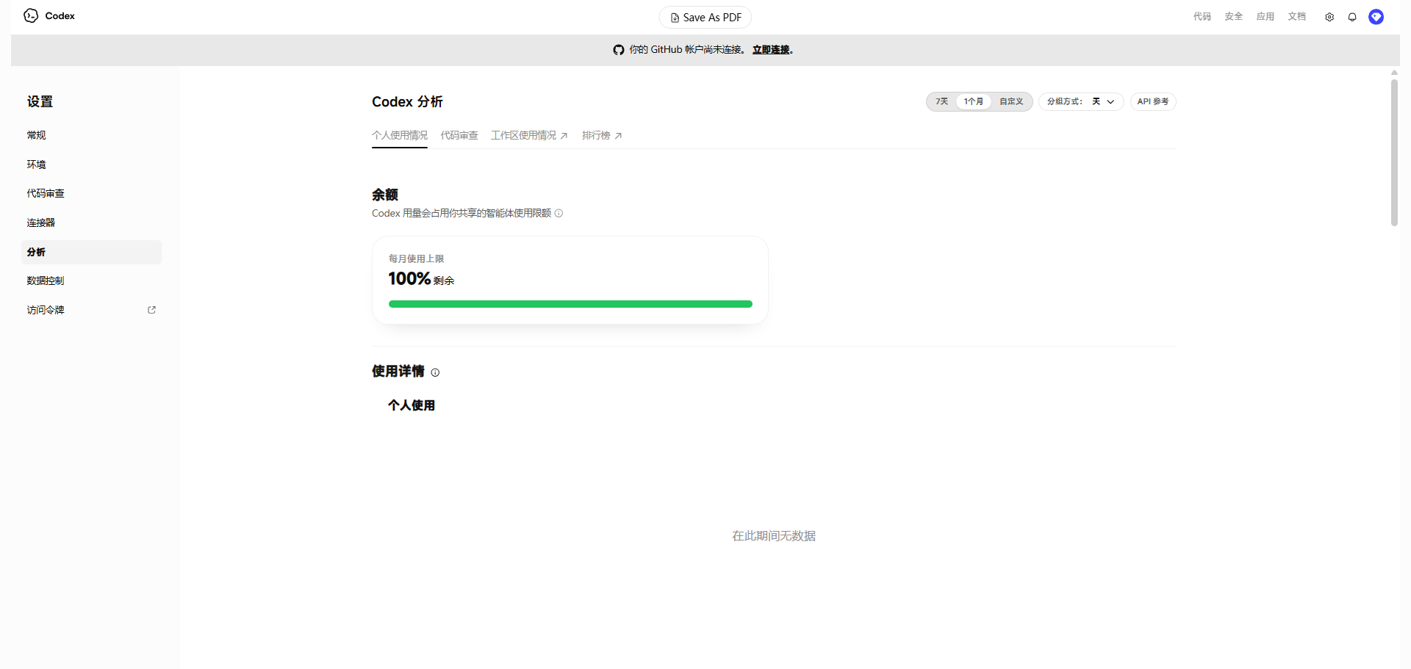
Task: Open the notifications bell icon
Action: coord(1352,17)
